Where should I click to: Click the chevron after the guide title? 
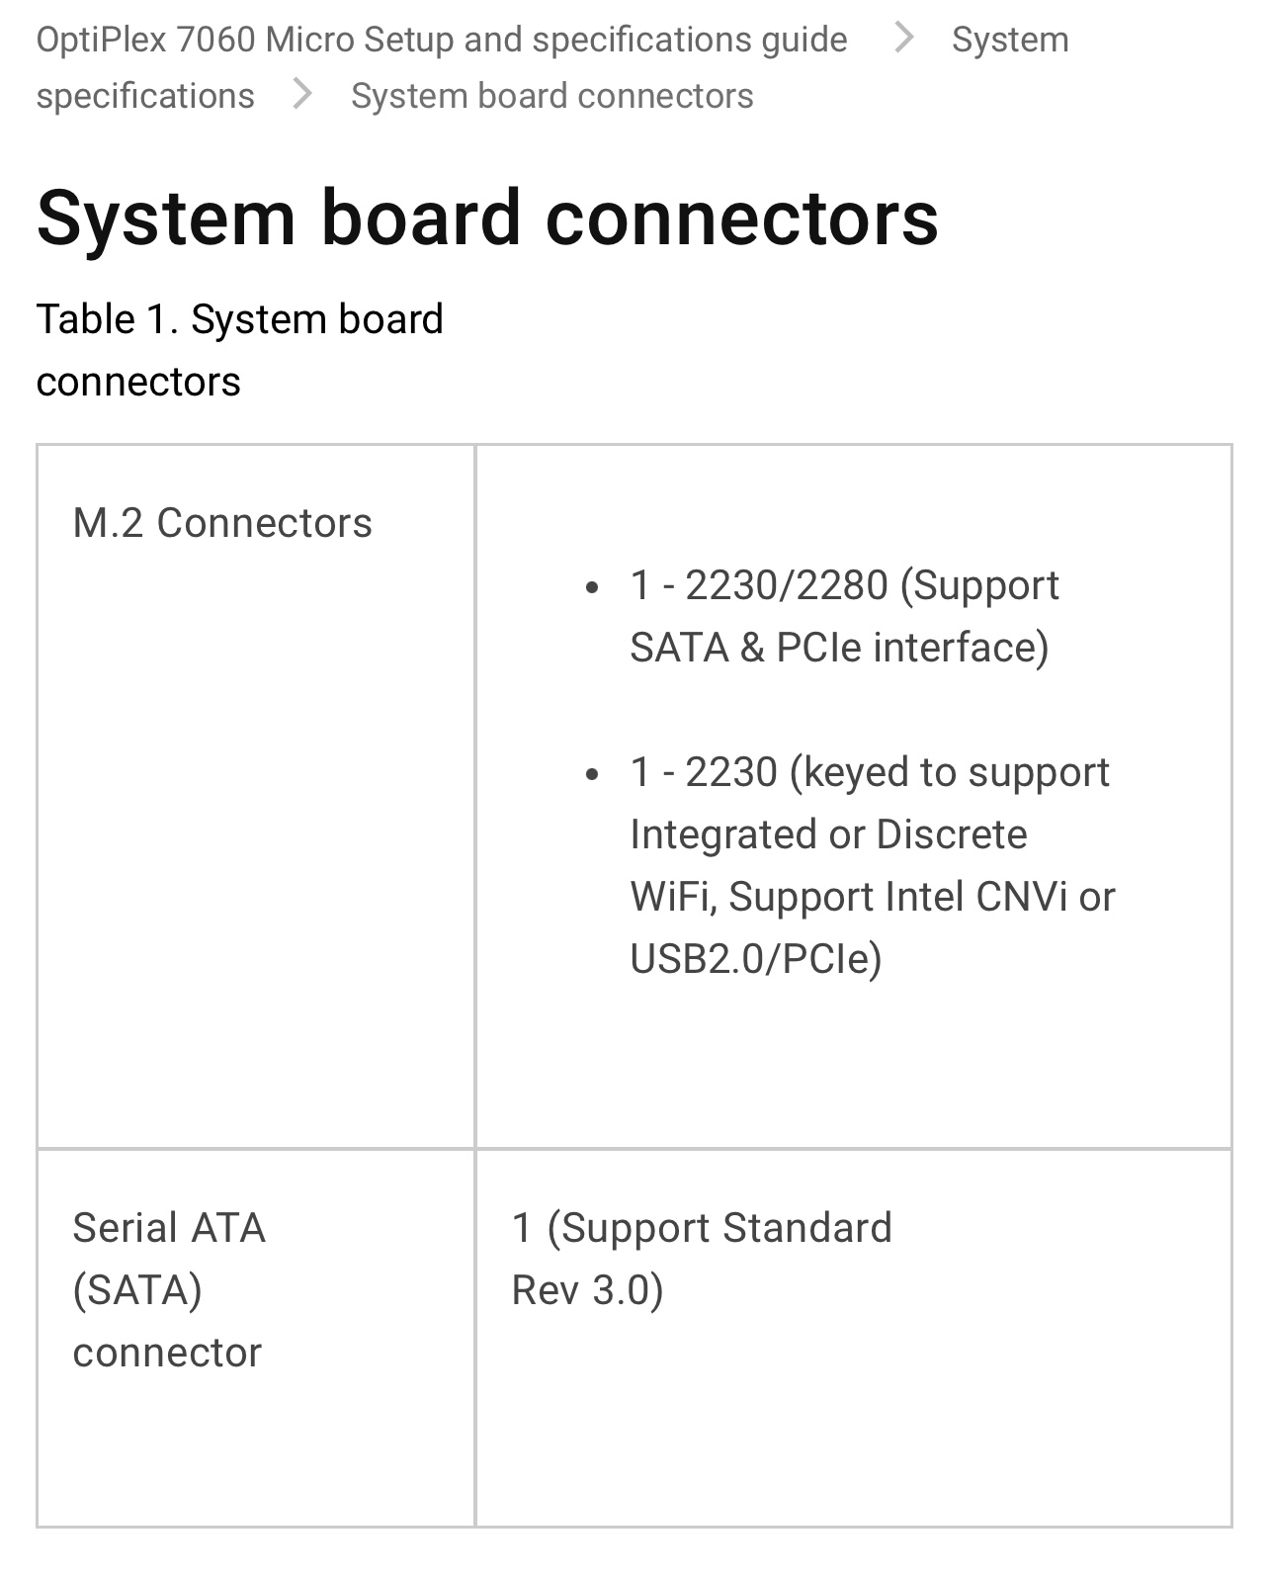pyautogui.click(x=902, y=39)
